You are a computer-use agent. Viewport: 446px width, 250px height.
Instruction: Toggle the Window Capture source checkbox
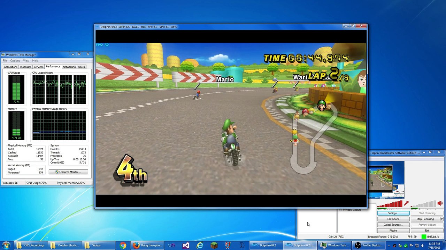pos(340,210)
